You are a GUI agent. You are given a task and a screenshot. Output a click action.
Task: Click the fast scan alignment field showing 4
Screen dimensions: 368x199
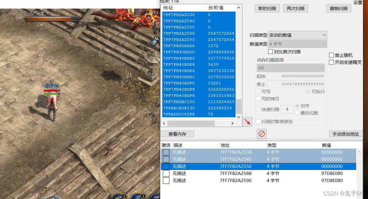[287, 109]
